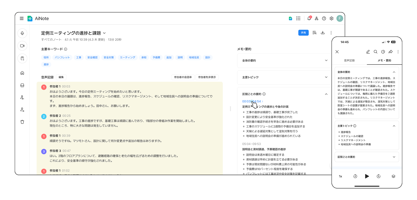Click the video camera icon in sidebar
This screenshot has height=200, width=417.
[x=22, y=46]
